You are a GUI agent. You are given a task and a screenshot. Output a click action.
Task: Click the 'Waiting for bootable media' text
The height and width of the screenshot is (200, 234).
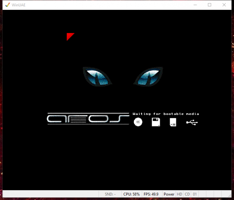click(166, 114)
